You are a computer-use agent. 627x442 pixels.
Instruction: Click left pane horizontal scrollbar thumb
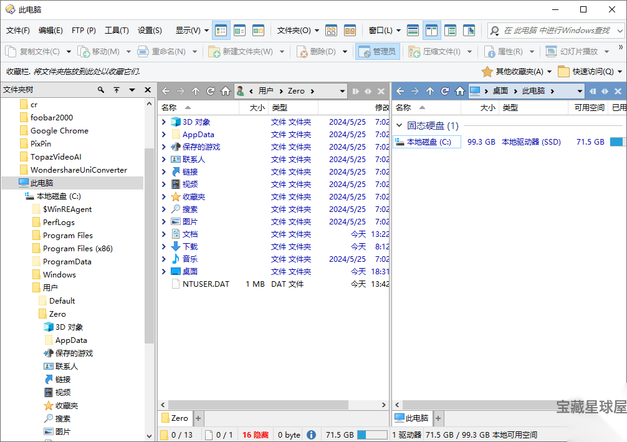(258, 405)
